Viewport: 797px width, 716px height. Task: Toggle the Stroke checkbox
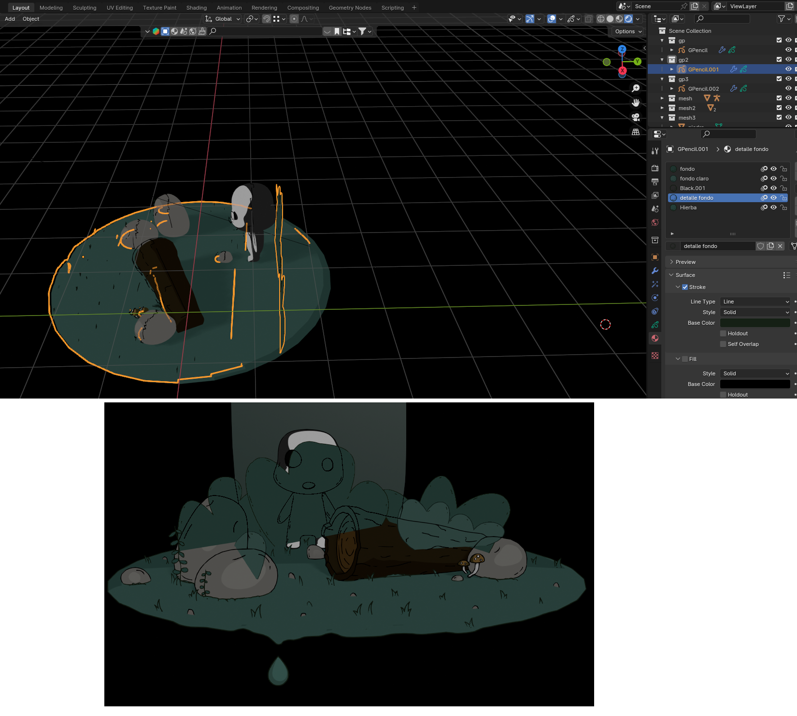pyautogui.click(x=685, y=287)
